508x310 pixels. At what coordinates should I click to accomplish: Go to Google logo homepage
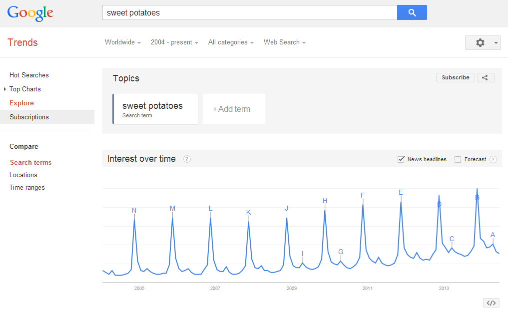[30, 13]
